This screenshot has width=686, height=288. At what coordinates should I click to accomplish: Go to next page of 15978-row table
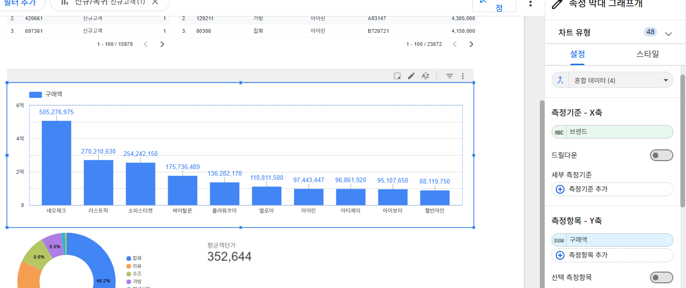[162, 44]
